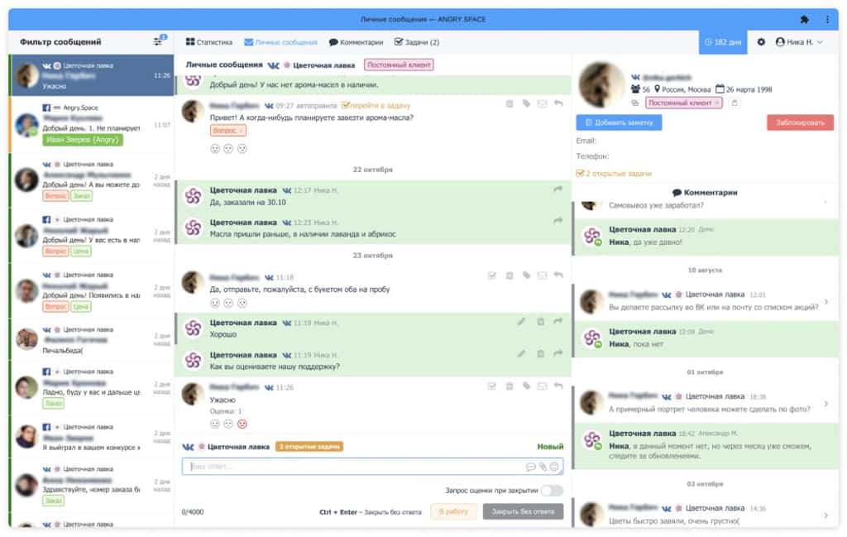Add a tag to the "Ужасно" message

[526, 386]
